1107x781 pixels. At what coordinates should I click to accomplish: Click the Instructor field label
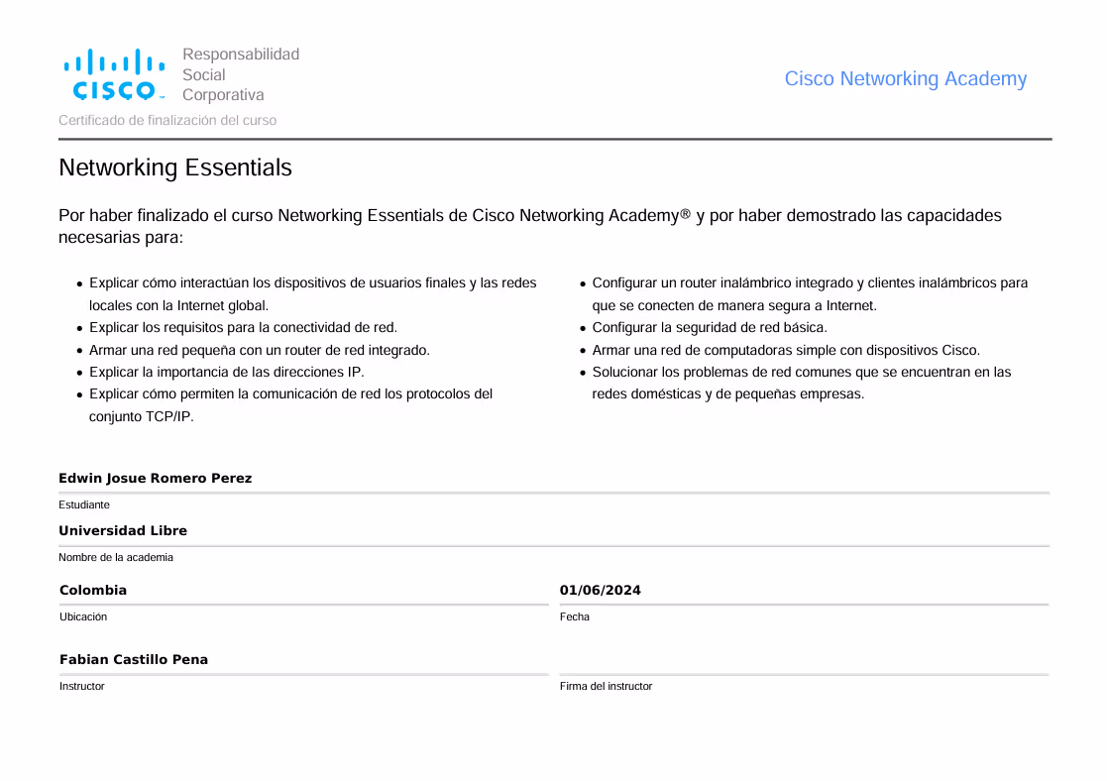81,686
